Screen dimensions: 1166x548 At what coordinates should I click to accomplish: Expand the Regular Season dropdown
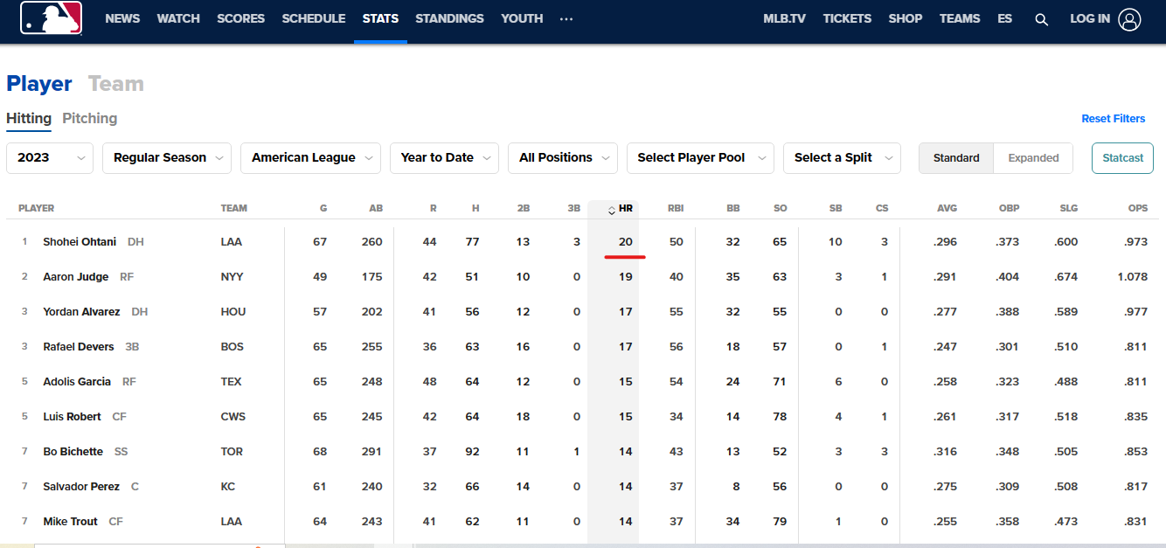tap(167, 158)
